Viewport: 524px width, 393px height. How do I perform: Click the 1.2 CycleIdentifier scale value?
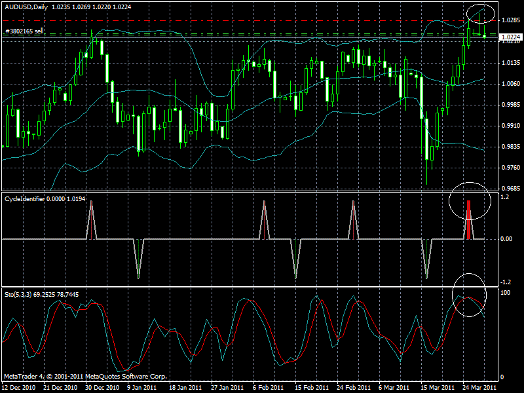tap(505, 197)
